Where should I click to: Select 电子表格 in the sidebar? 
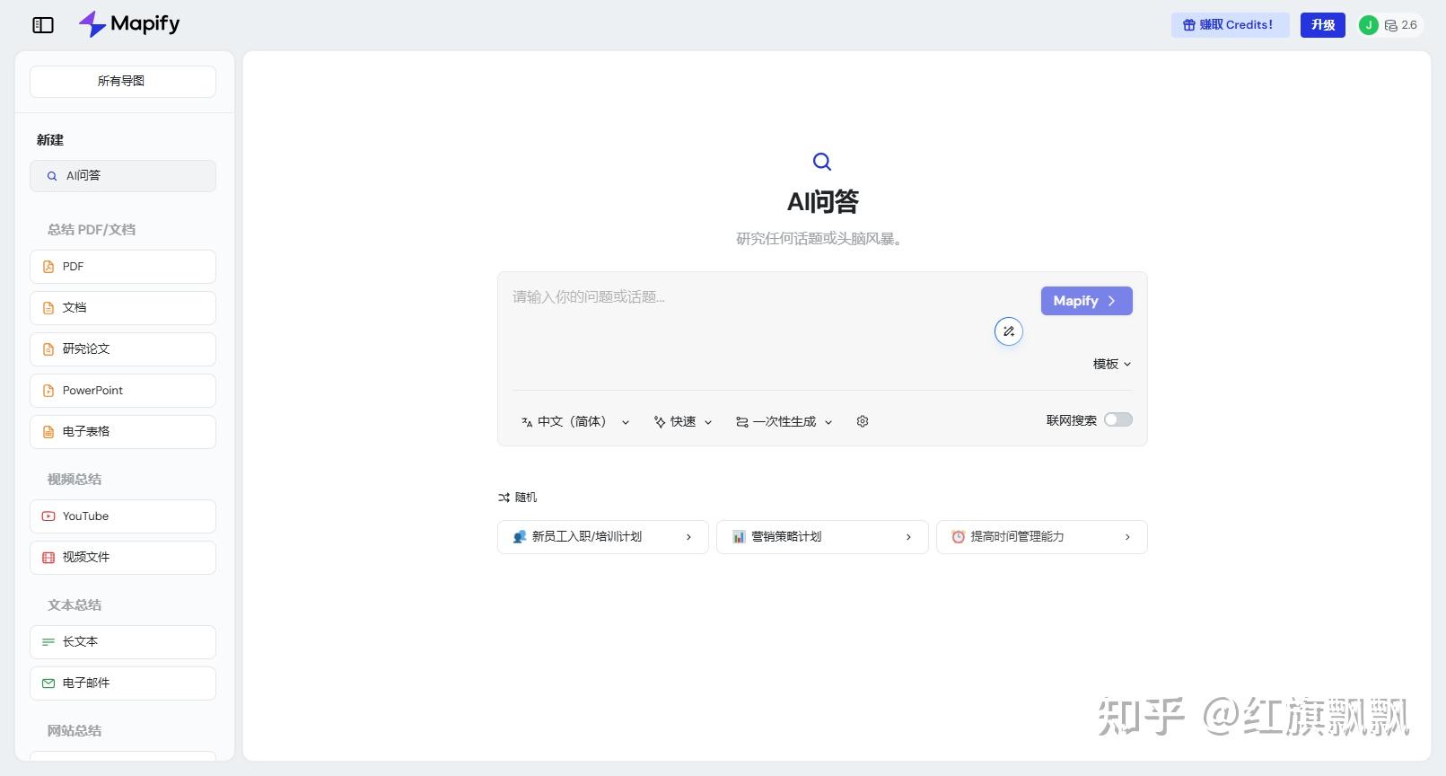click(x=123, y=432)
